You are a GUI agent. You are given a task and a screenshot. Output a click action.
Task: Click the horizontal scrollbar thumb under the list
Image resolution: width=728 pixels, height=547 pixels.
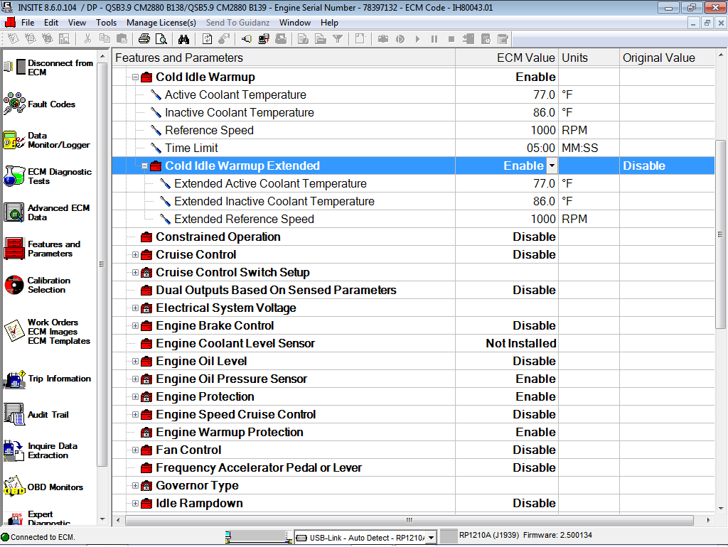(x=409, y=520)
